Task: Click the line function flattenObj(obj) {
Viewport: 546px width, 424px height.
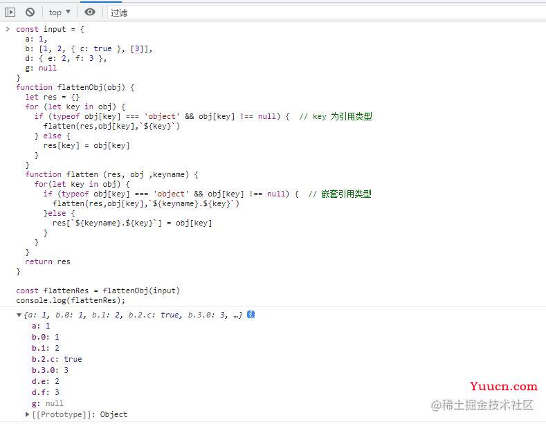Action: tap(75, 87)
